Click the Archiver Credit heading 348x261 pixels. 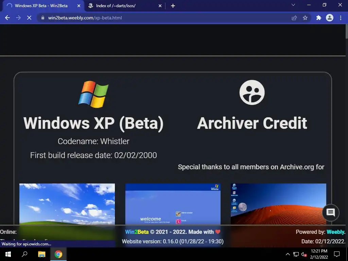pos(252,123)
